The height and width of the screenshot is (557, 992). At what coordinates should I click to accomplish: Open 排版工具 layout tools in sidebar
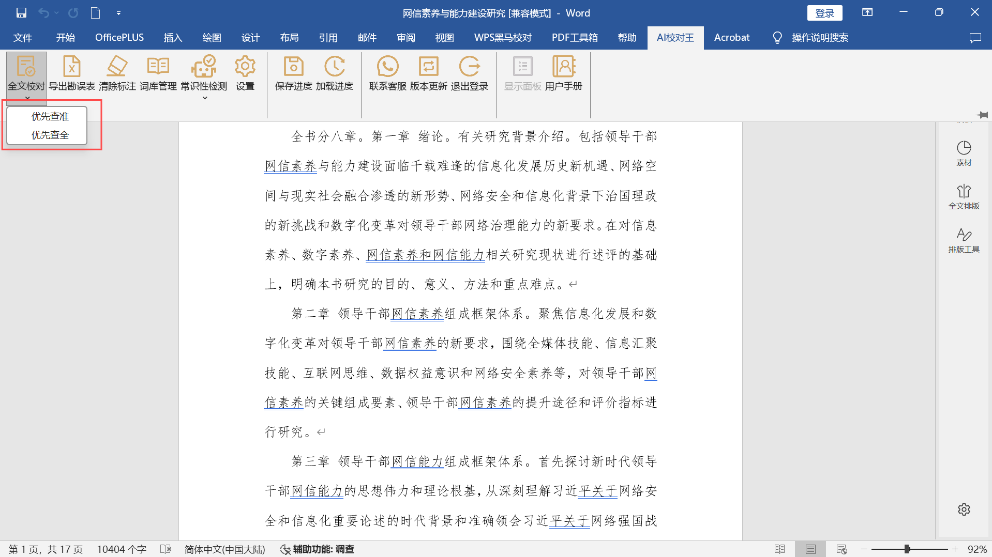pyautogui.click(x=964, y=240)
